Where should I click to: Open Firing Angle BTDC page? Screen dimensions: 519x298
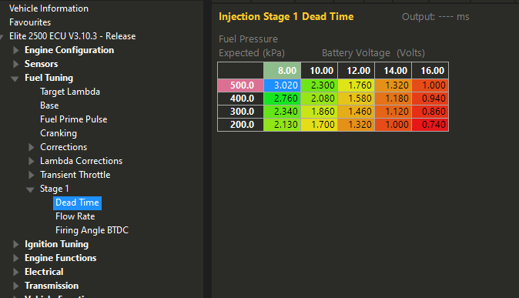[x=92, y=230]
